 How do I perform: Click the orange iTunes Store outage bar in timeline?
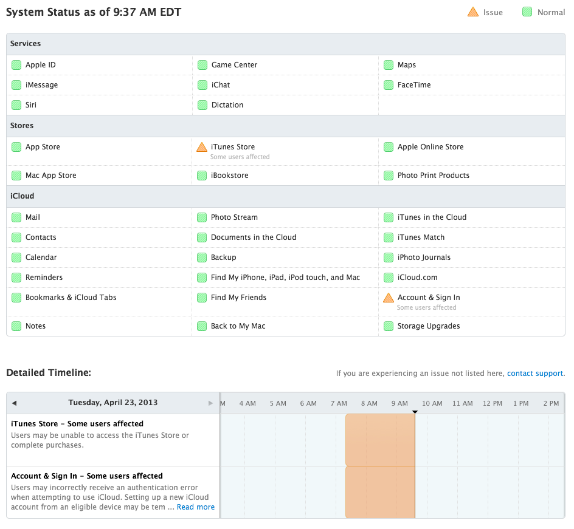click(380, 440)
